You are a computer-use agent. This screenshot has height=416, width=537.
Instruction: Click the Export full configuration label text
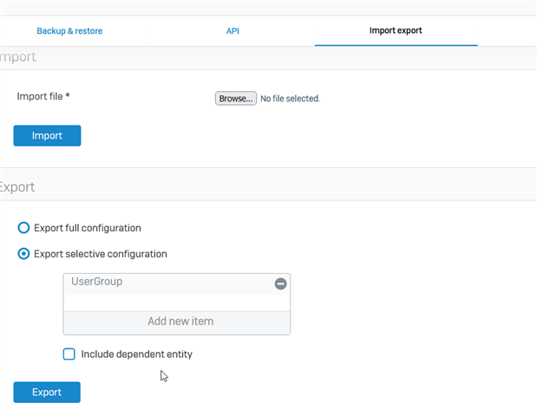click(88, 228)
